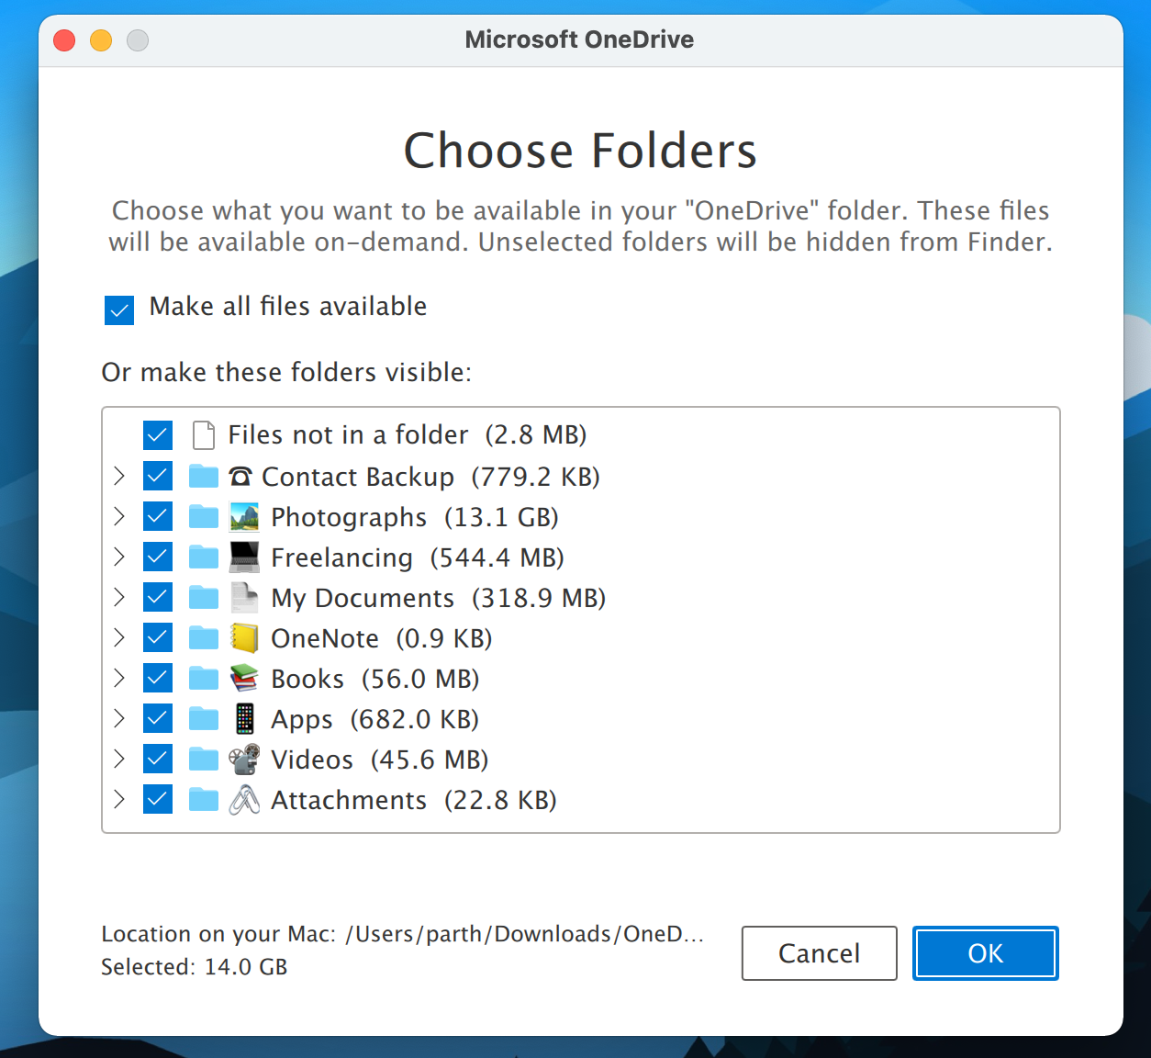
Task: Expand the Contact Backup folder tree
Action: click(x=118, y=476)
